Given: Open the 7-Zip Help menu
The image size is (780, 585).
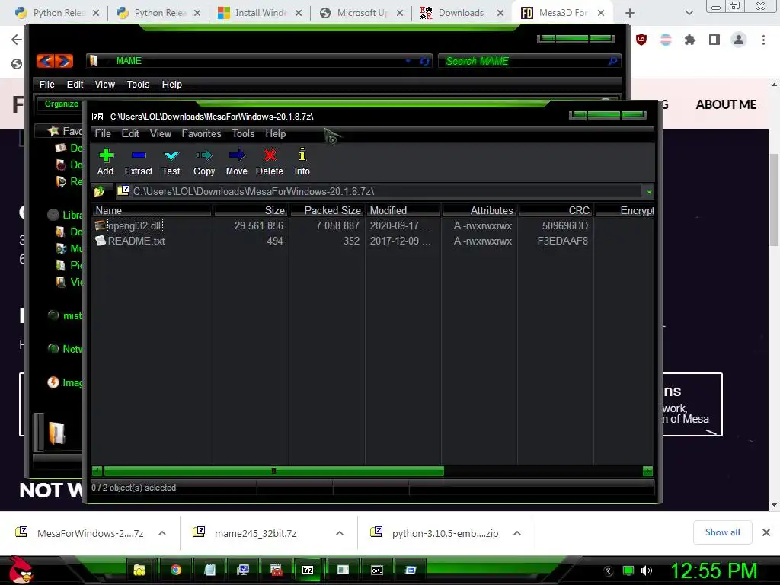Looking at the screenshot, I should point(276,133).
